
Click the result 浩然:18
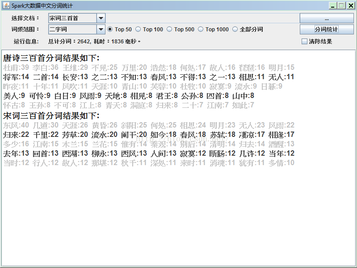164,68
